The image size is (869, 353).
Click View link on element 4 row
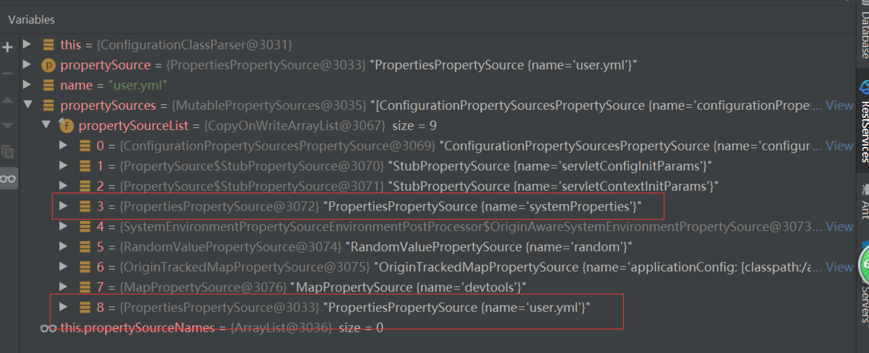tap(840, 227)
